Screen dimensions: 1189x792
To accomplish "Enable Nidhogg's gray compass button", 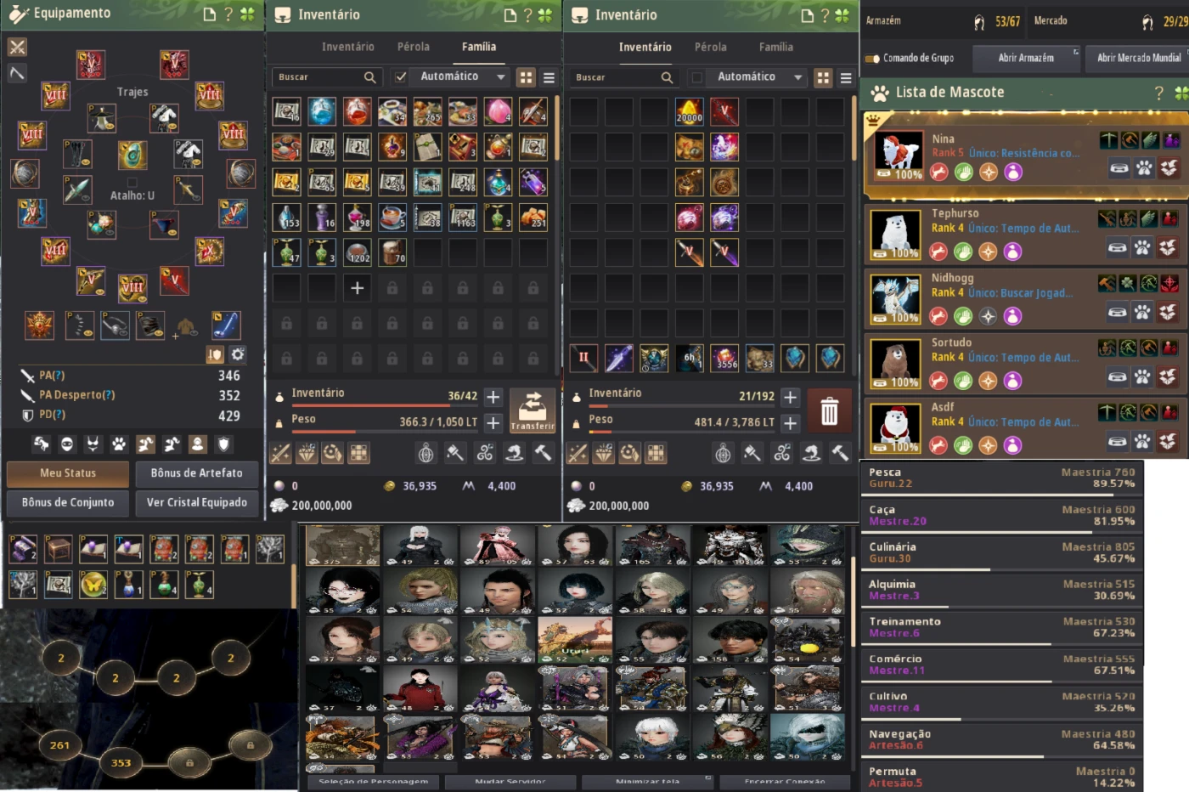I will 988,316.
